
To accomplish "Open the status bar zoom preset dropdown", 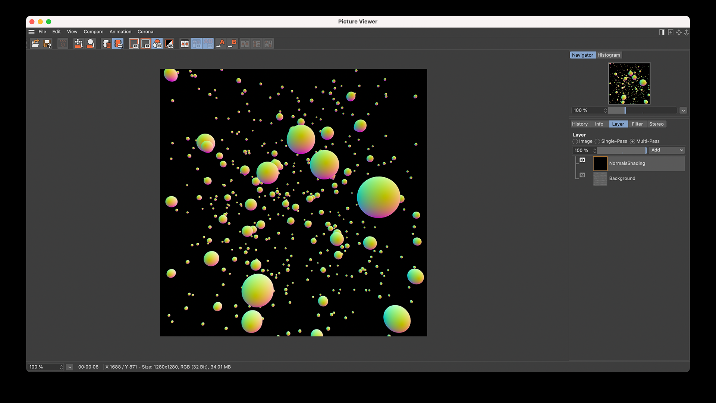I will point(70,367).
